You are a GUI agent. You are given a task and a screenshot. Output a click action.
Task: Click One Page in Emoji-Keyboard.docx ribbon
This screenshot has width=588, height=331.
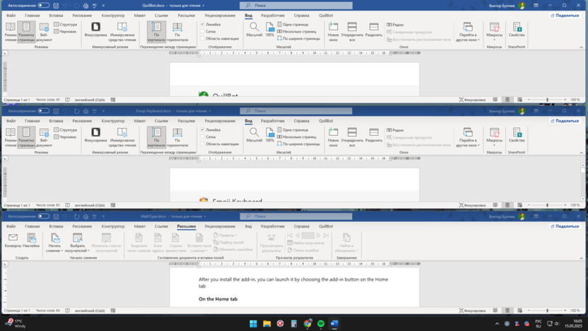tap(293, 130)
